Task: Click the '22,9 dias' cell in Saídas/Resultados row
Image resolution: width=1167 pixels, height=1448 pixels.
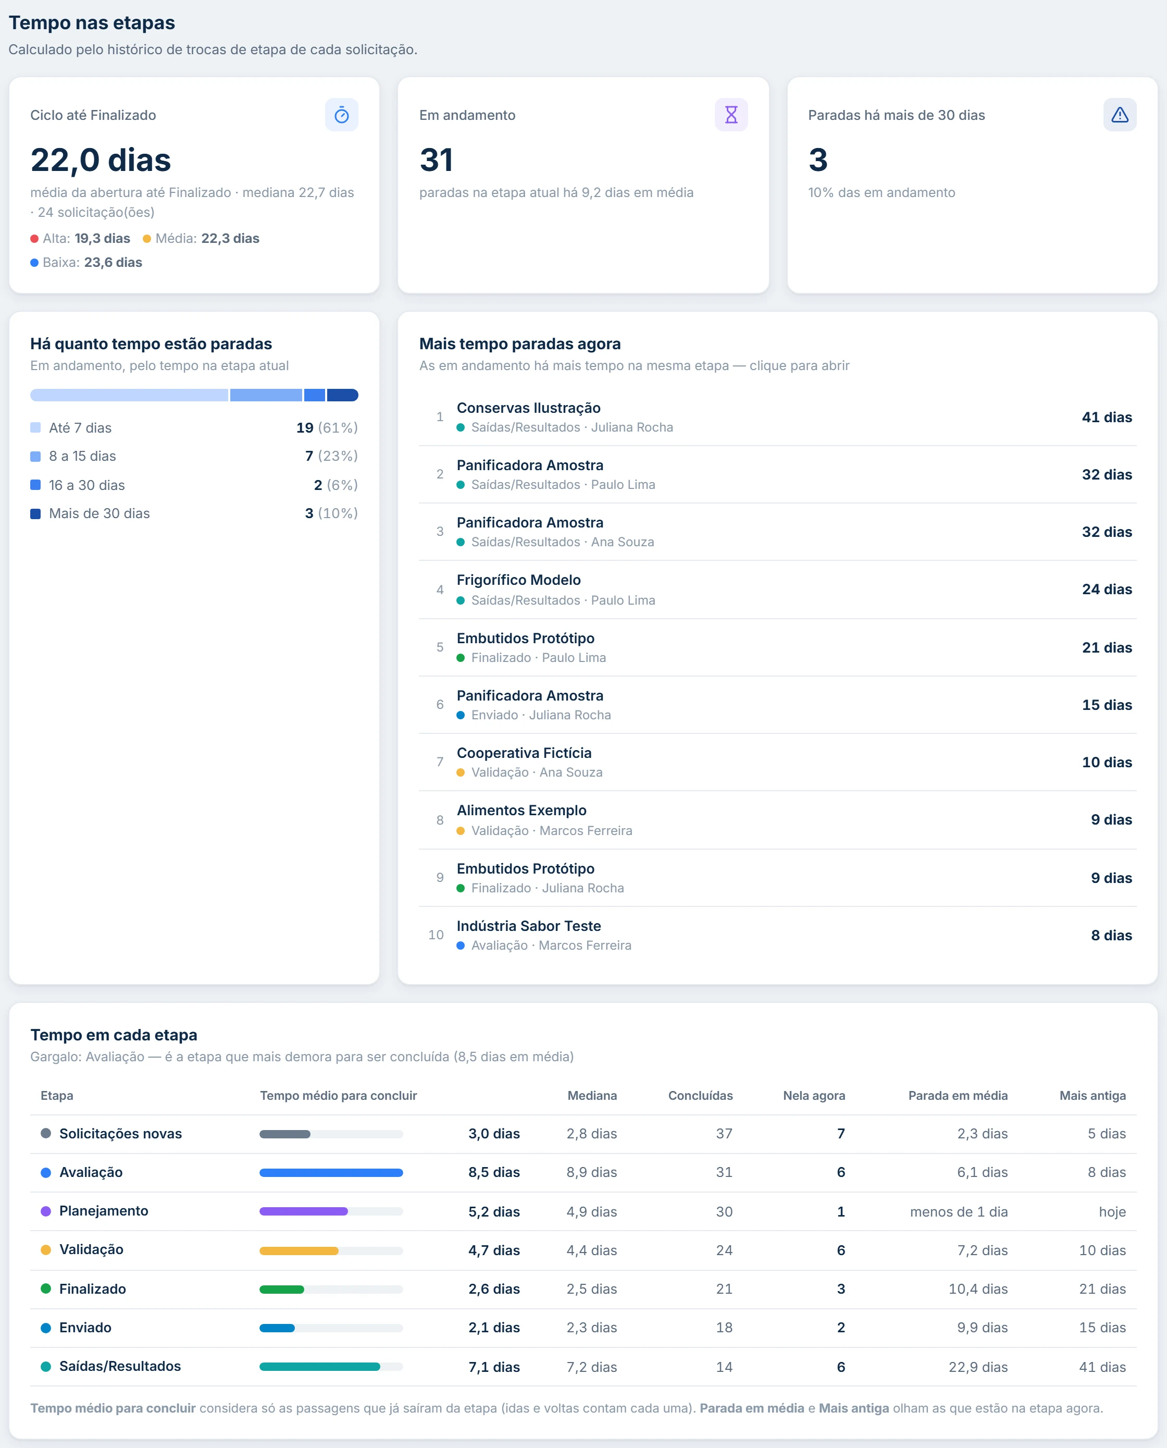Action: [977, 1367]
